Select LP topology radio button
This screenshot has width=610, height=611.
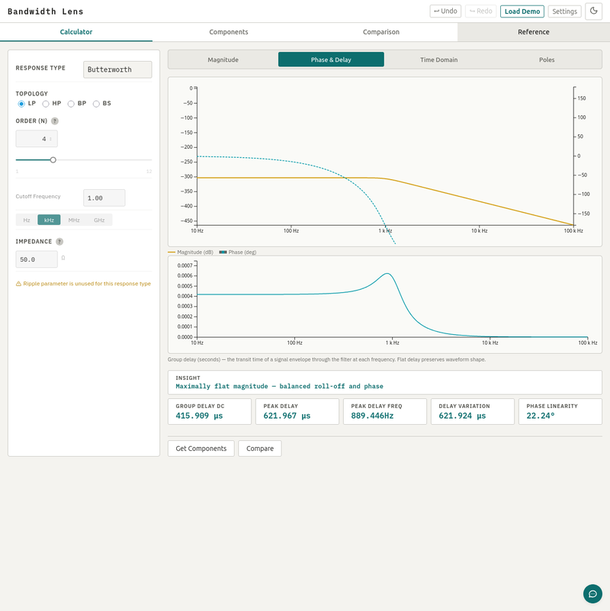coord(21,104)
